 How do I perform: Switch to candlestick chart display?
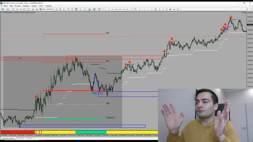tap(60, 9)
